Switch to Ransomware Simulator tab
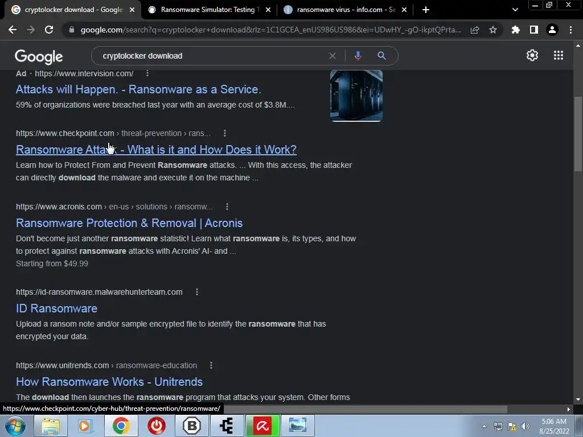The height and width of the screenshot is (437, 583). point(210,10)
